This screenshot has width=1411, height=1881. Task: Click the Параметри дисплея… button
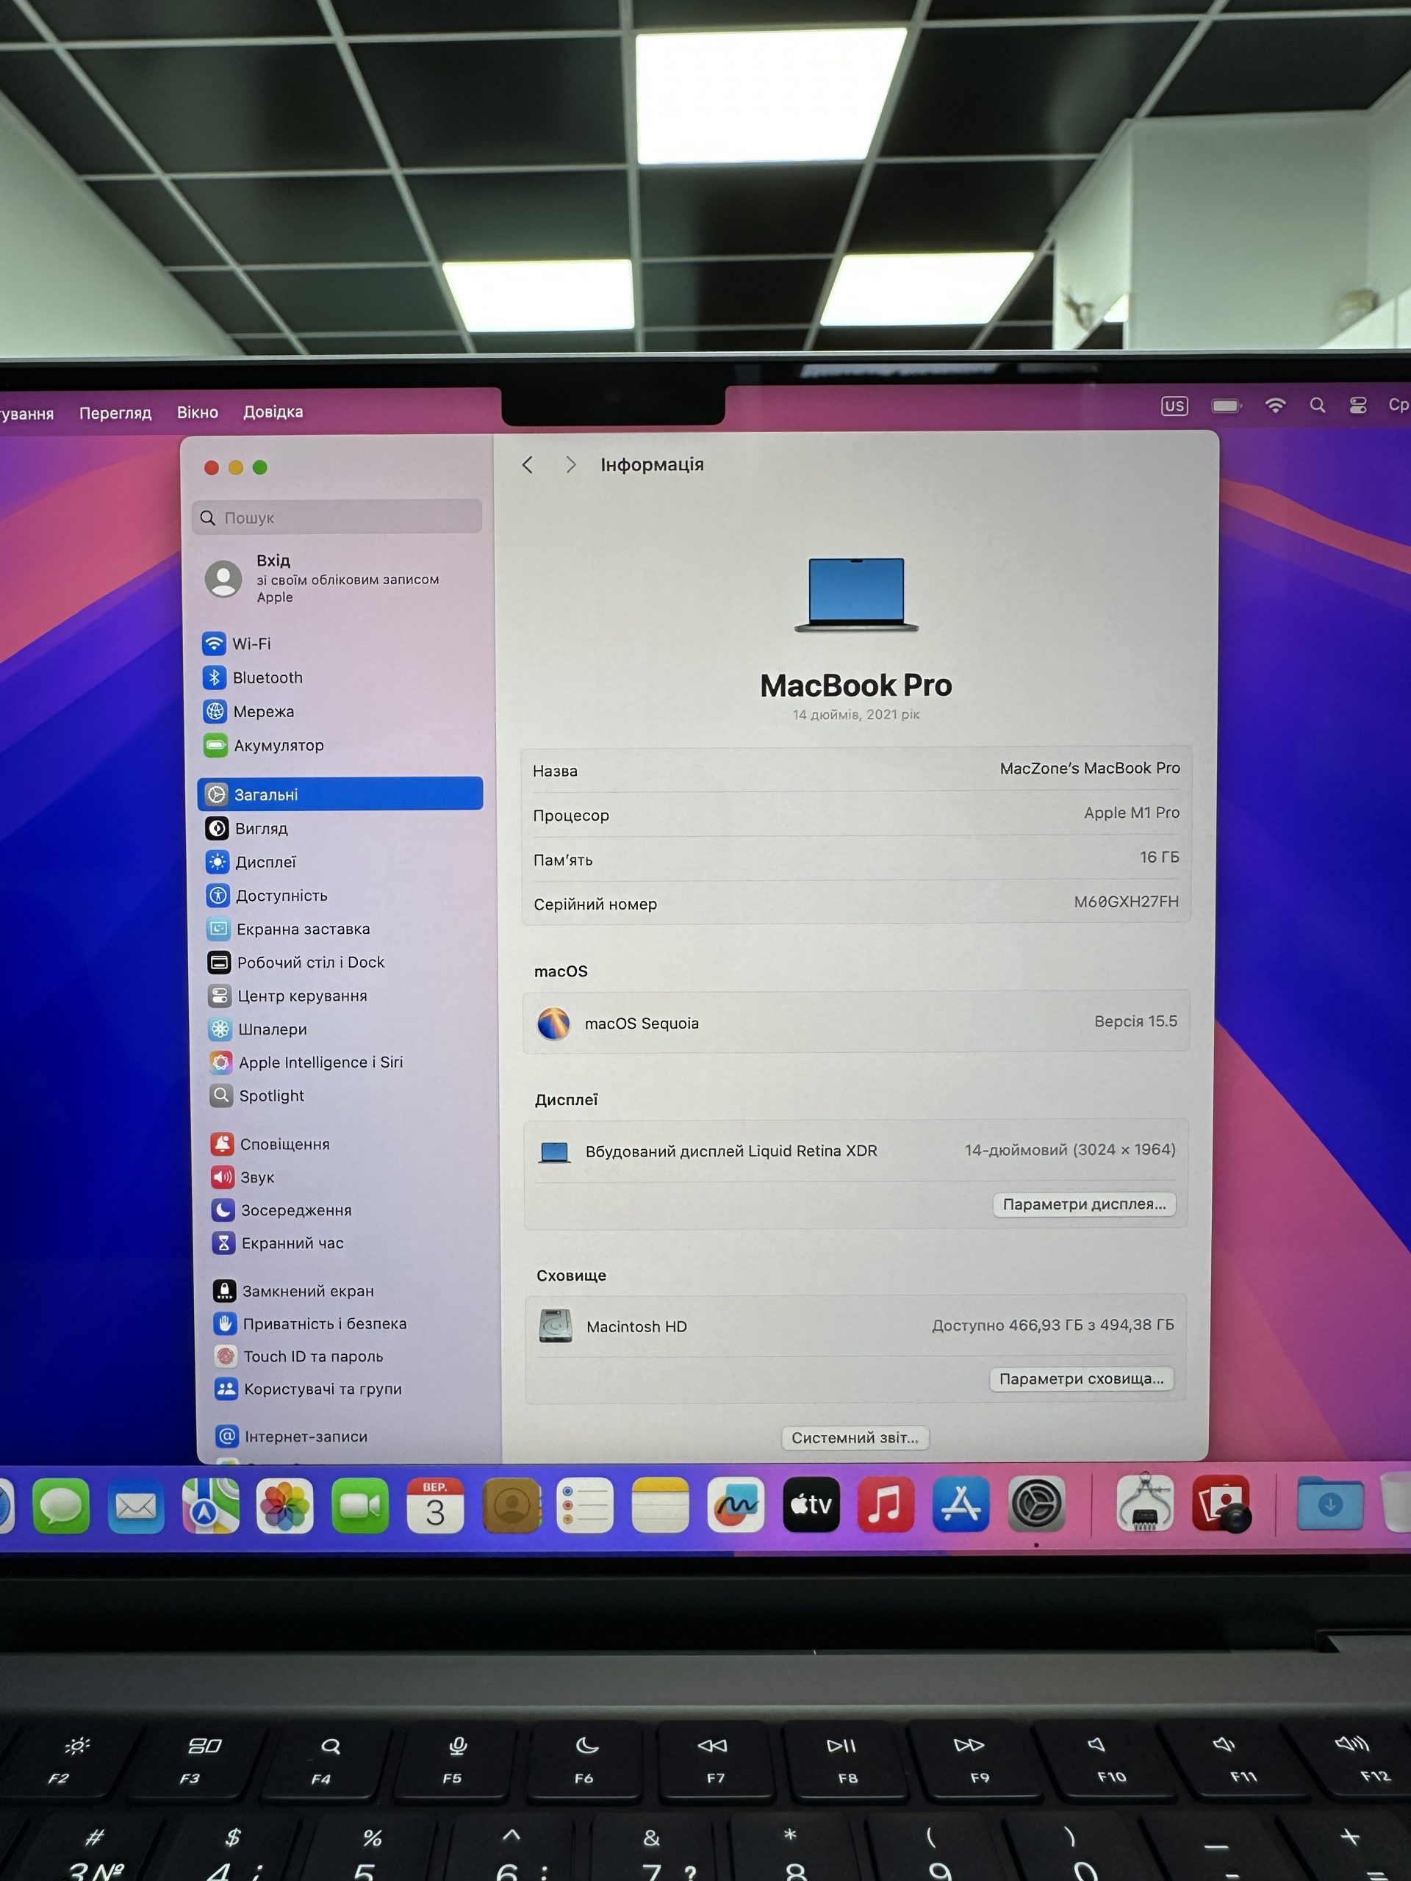(1085, 1204)
